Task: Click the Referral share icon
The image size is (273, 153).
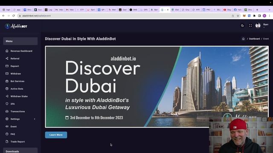Action: [7, 59]
